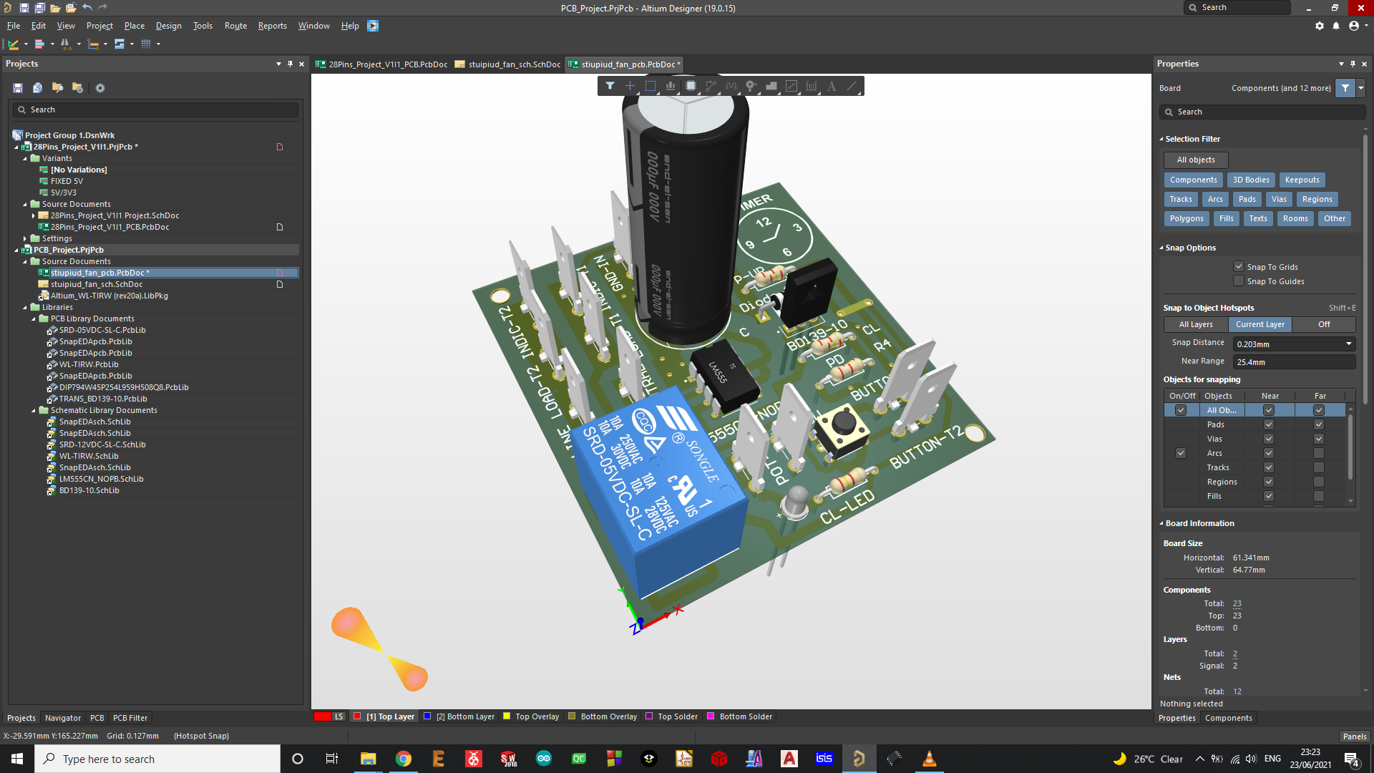The image size is (1374, 773).
Task: Click the Undo arrow
Action: pos(87,8)
